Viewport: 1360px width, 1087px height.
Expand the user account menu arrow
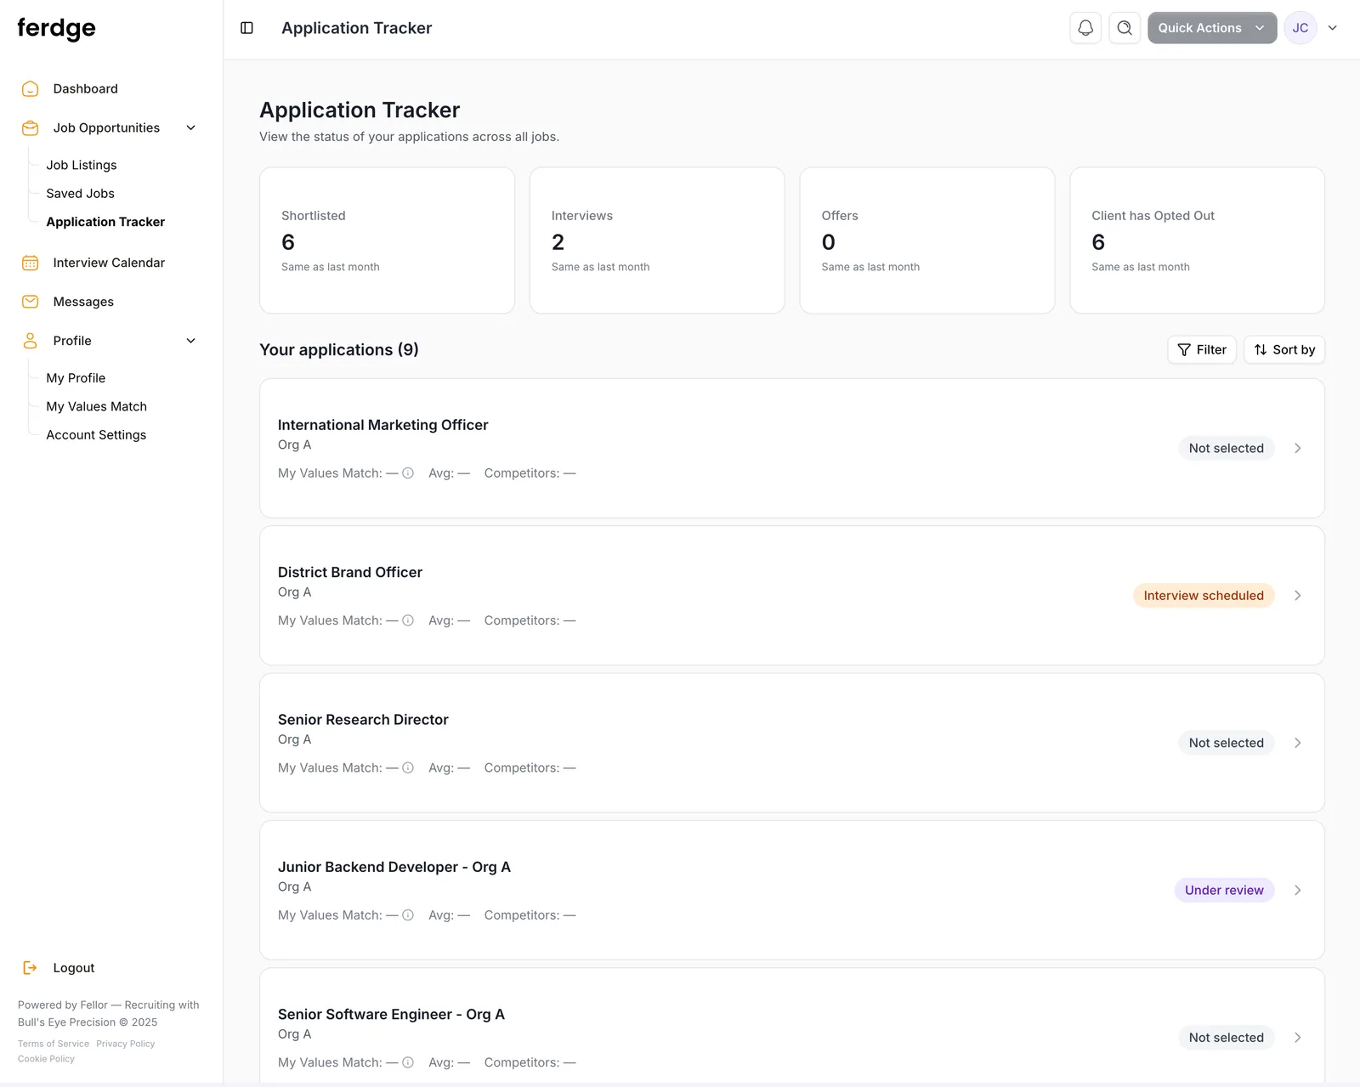coord(1333,28)
